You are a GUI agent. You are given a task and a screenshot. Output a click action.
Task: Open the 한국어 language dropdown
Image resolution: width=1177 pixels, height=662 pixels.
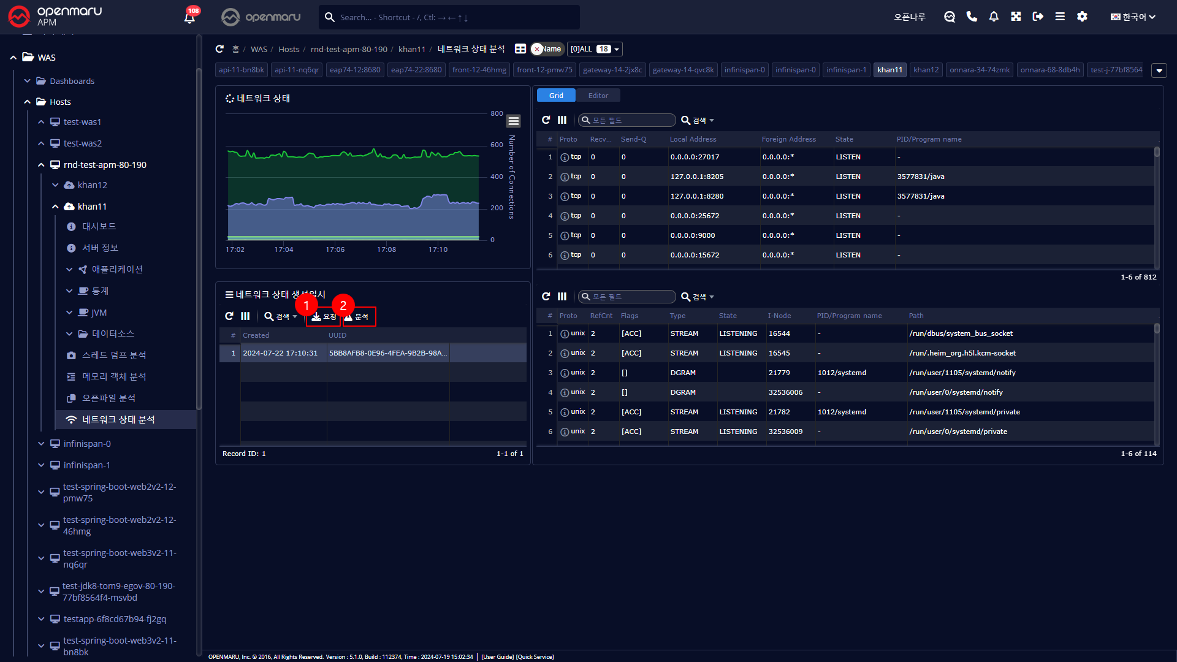1133,17
